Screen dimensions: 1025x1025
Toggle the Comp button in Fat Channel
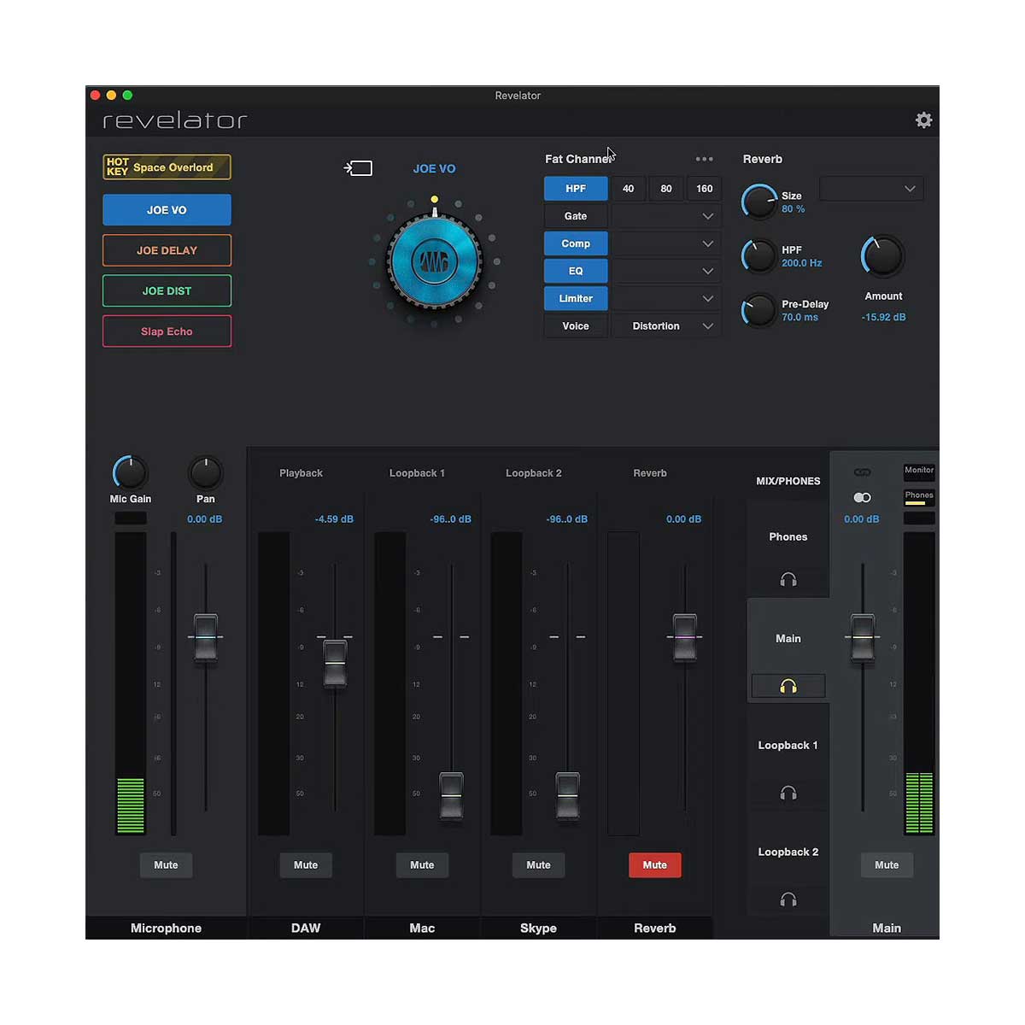(576, 243)
